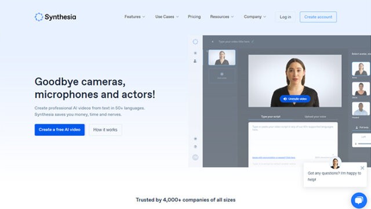The width and height of the screenshot is (371, 209).
Task: Open the help question icon in sidebar
Action: [195, 147]
